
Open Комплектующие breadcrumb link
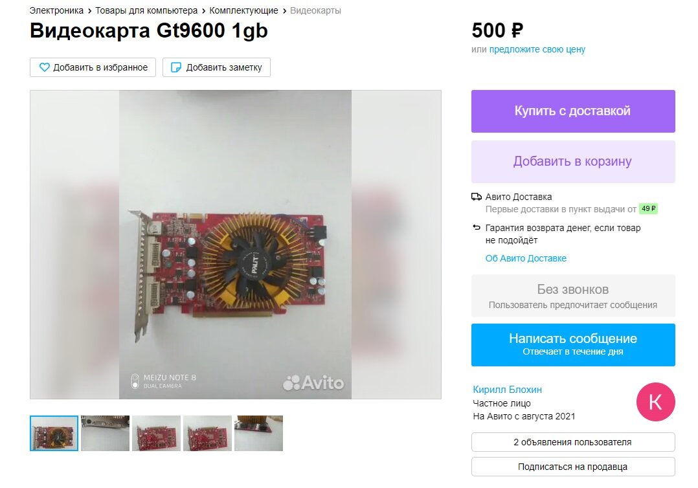tap(243, 10)
